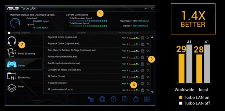
Task: Click speed limit icon for rFactor row
Action: (x=147, y=84)
